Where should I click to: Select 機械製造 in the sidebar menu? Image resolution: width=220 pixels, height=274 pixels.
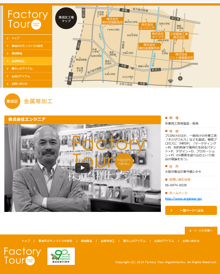click(27, 53)
